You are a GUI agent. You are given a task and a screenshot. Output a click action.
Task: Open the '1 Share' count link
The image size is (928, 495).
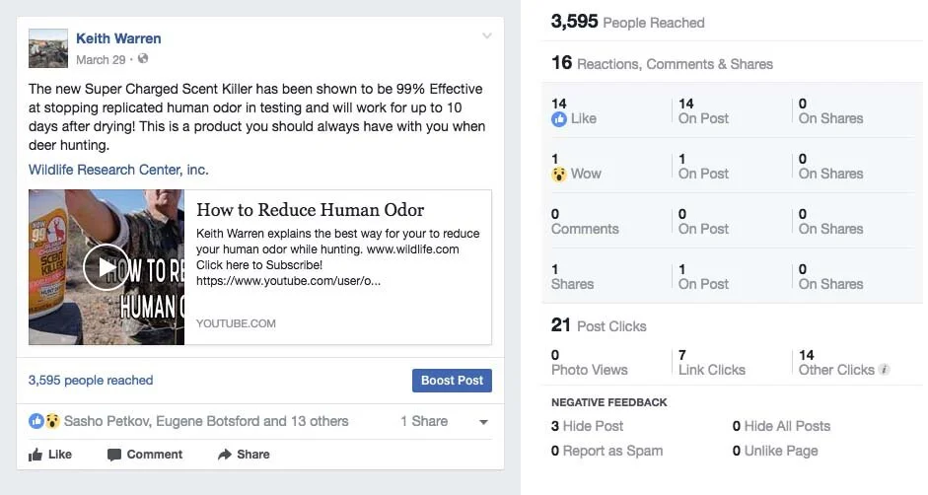click(x=424, y=421)
